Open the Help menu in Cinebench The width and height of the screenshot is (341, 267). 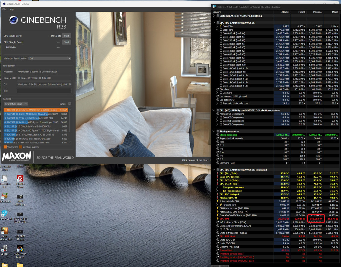pyautogui.click(x=11, y=9)
